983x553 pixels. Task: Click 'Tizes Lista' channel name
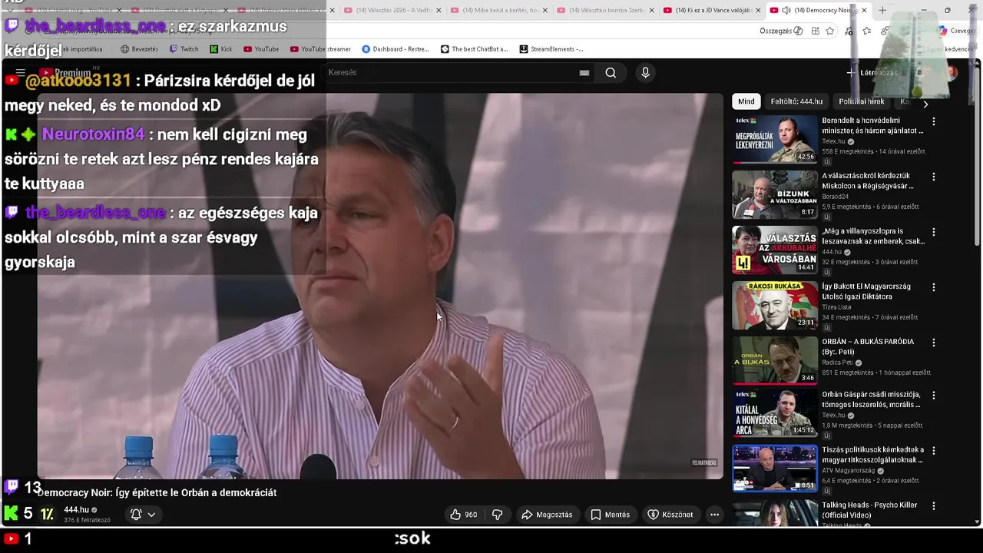(836, 307)
